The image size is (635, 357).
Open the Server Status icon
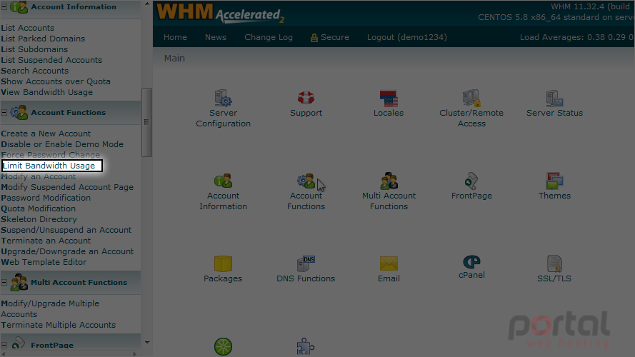click(554, 98)
